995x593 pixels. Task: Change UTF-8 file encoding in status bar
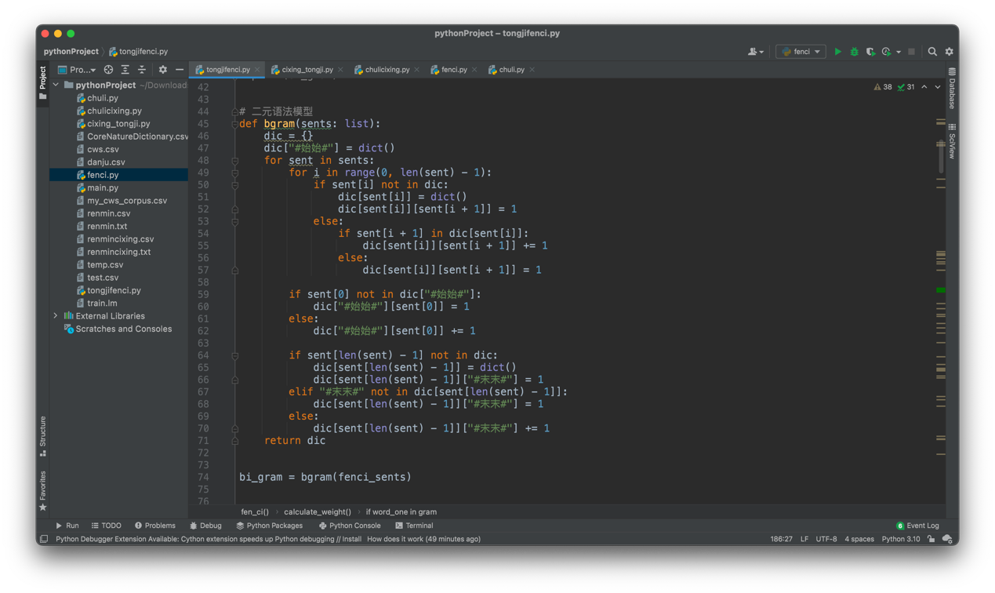(x=826, y=539)
